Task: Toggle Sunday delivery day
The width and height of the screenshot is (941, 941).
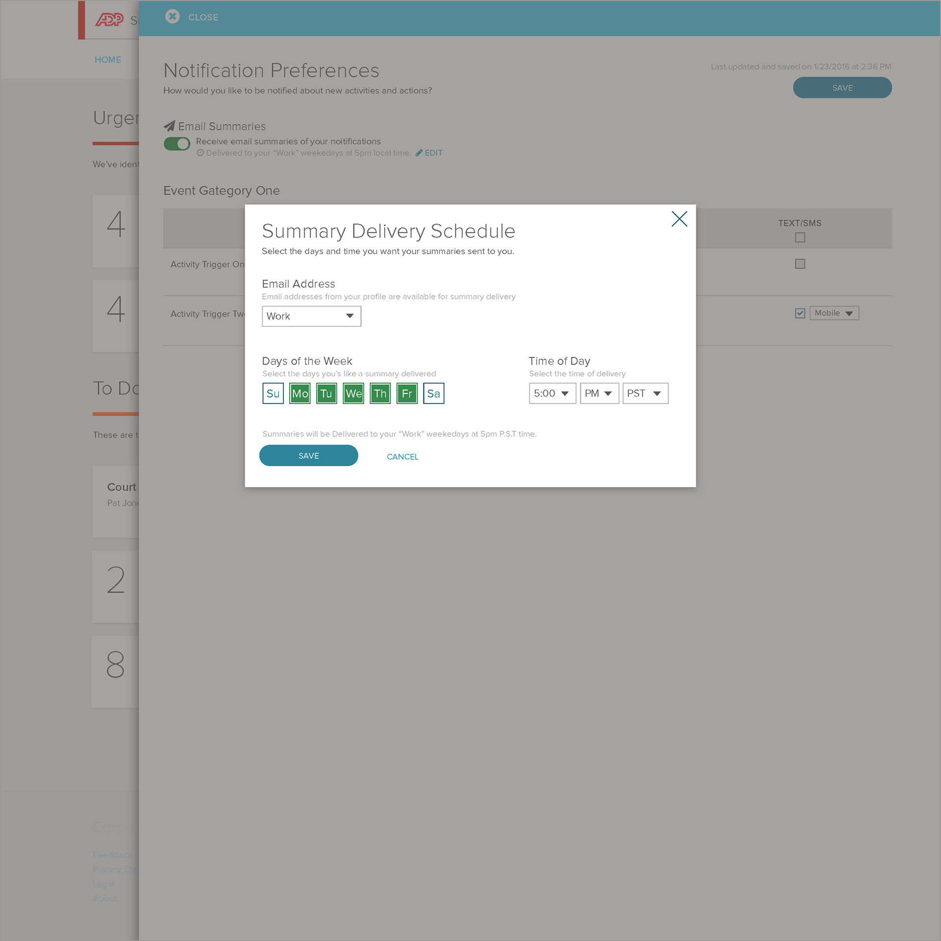Action: tap(273, 394)
